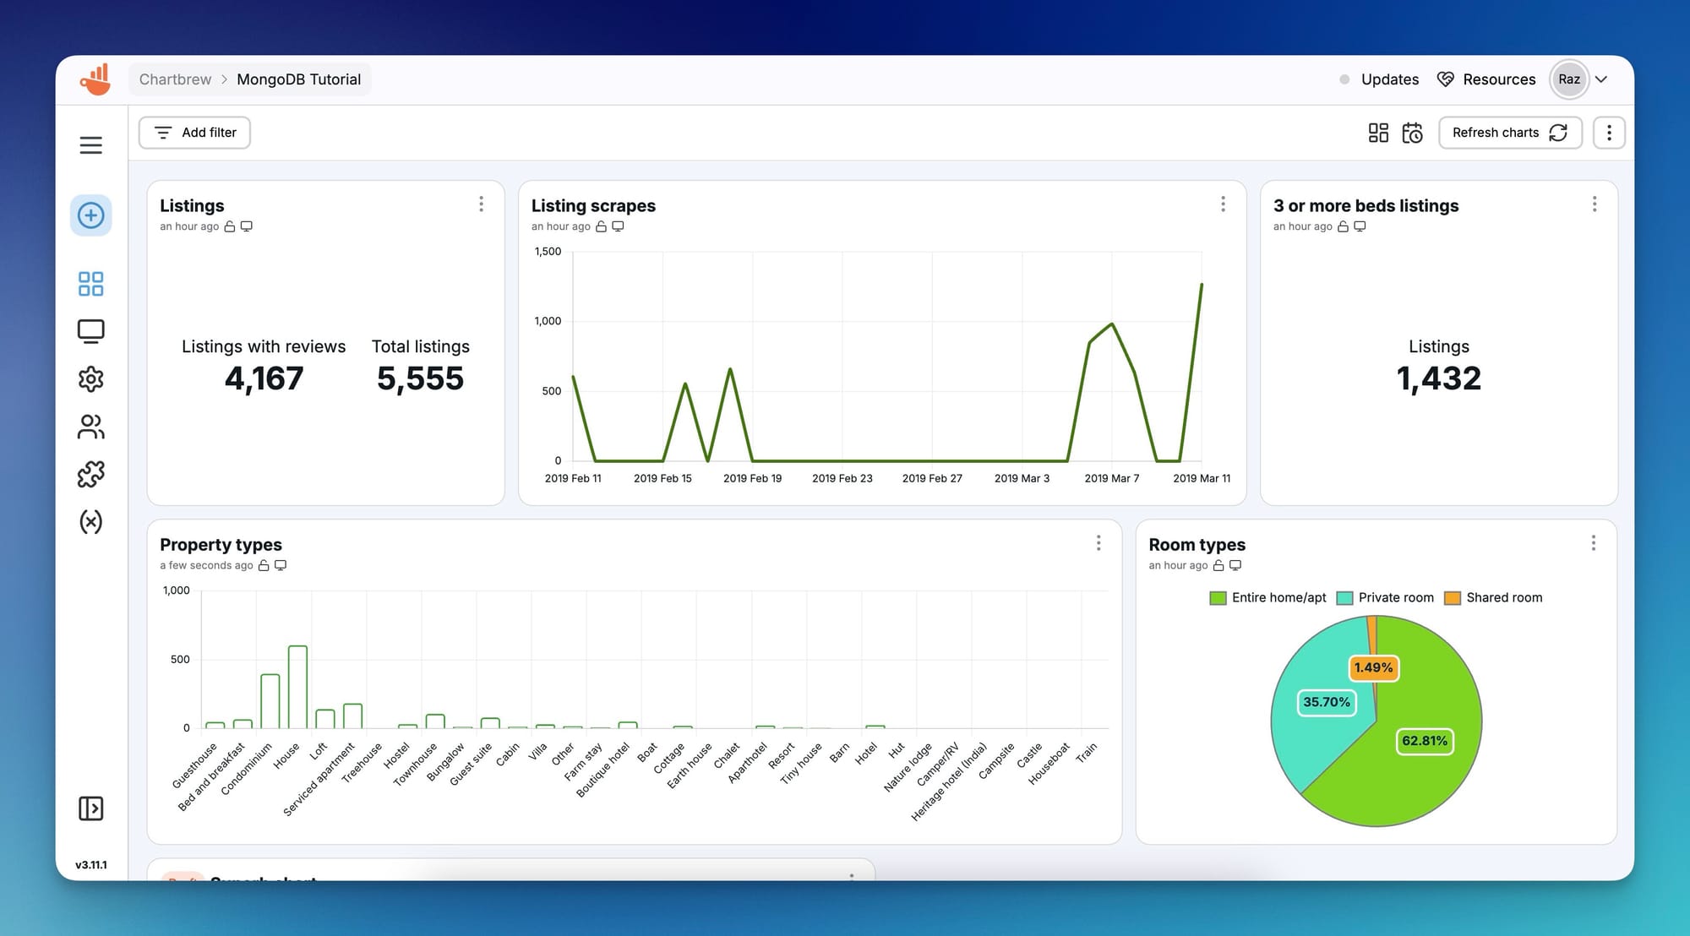The image size is (1690, 936).
Task: Open the navigation hamburger menu
Action: 90,144
